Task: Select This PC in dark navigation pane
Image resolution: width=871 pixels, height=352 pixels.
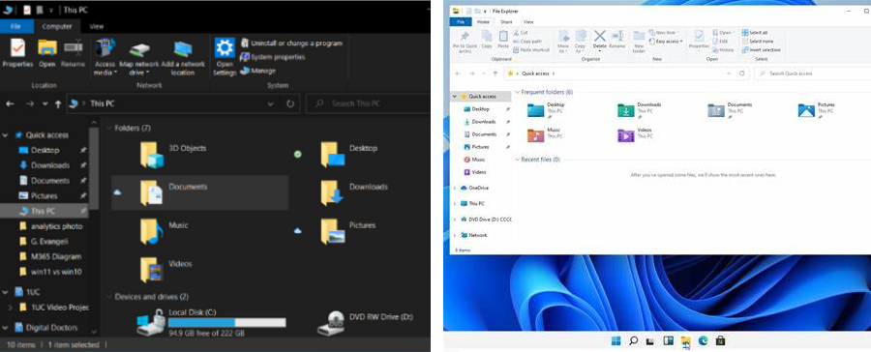Action: 44,211
